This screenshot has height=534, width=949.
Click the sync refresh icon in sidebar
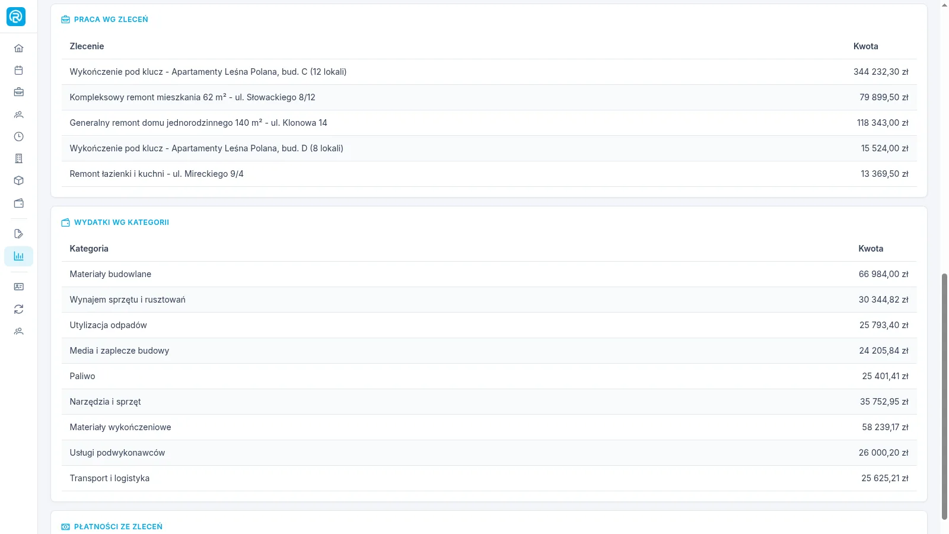point(18,309)
